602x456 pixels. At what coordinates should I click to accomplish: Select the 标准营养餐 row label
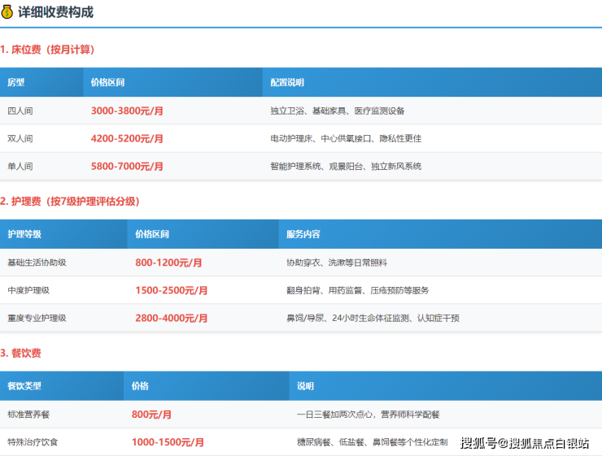pos(28,415)
